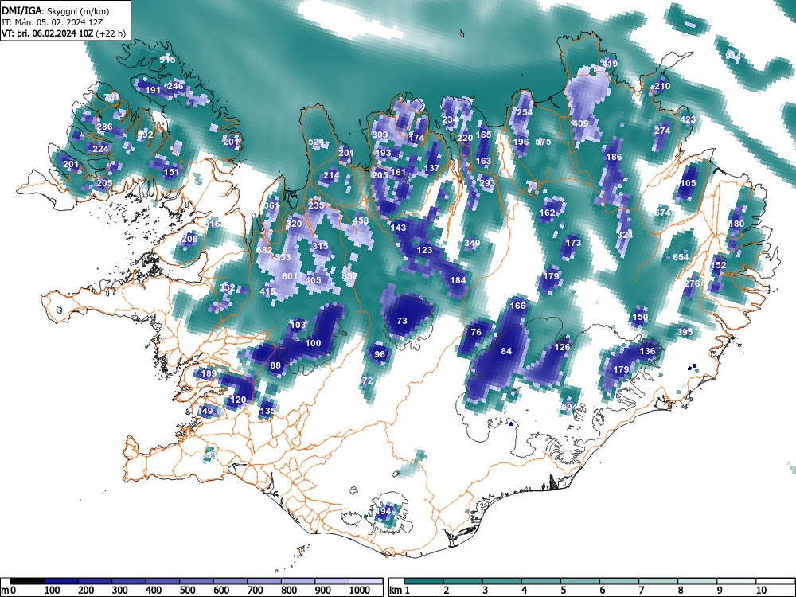Select the 'VT: þri. 06.02.2024 10Z (+22 h)' line
This screenshot has height=597, width=796.
[64, 33]
